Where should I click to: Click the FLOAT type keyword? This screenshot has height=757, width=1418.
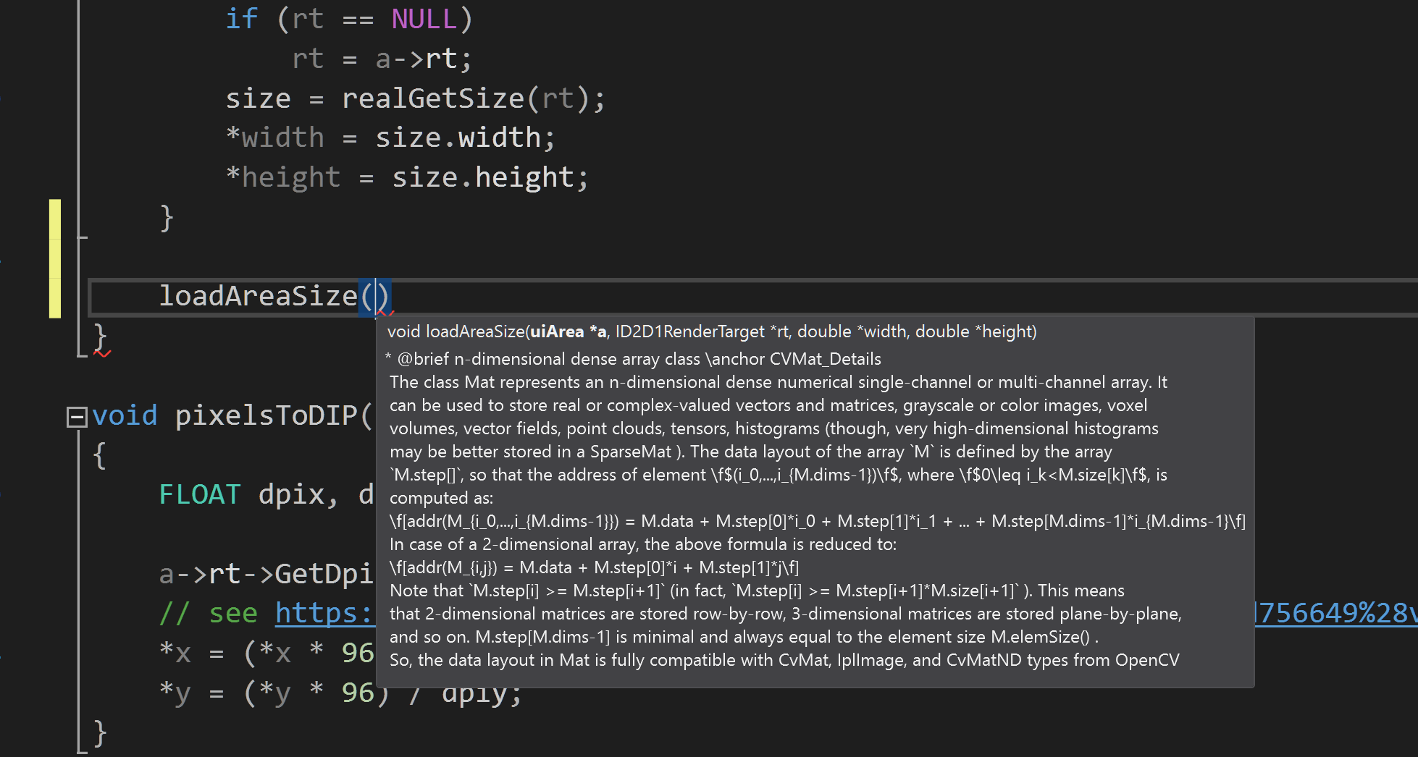pos(199,495)
